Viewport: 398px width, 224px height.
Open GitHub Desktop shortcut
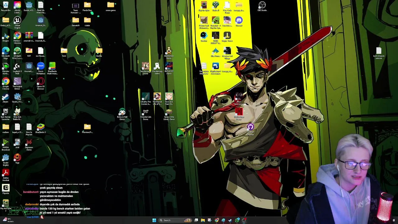(x=251, y=129)
